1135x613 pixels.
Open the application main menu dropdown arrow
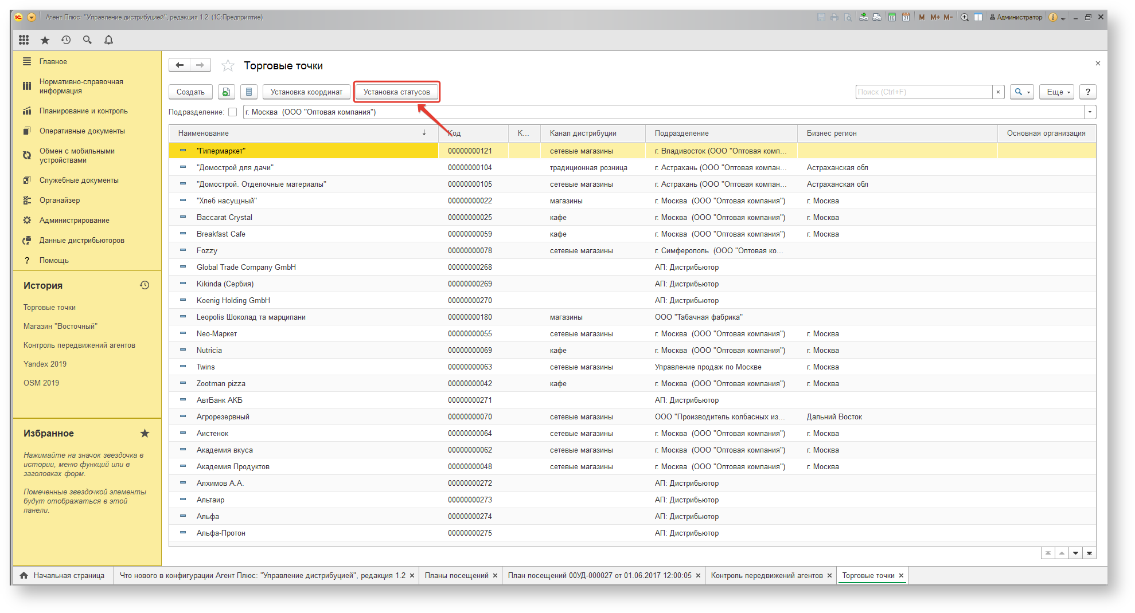[32, 17]
